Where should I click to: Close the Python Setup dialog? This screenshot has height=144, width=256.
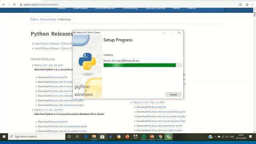click(179, 32)
